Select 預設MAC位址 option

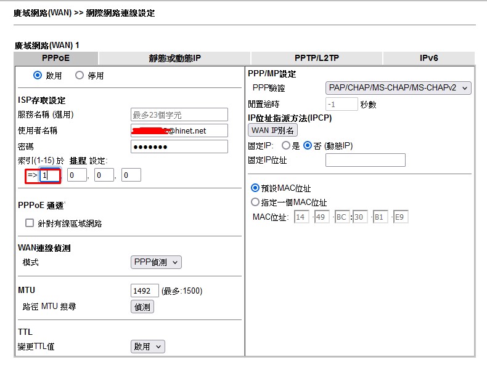point(255,188)
